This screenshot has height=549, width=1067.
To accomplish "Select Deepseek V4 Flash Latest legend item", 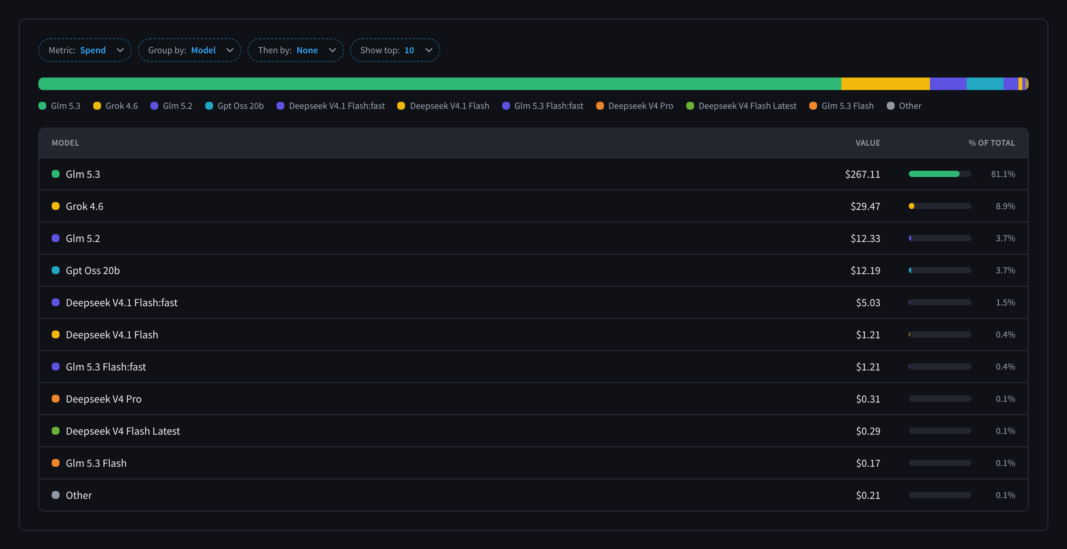I will click(x=741, y=106).
